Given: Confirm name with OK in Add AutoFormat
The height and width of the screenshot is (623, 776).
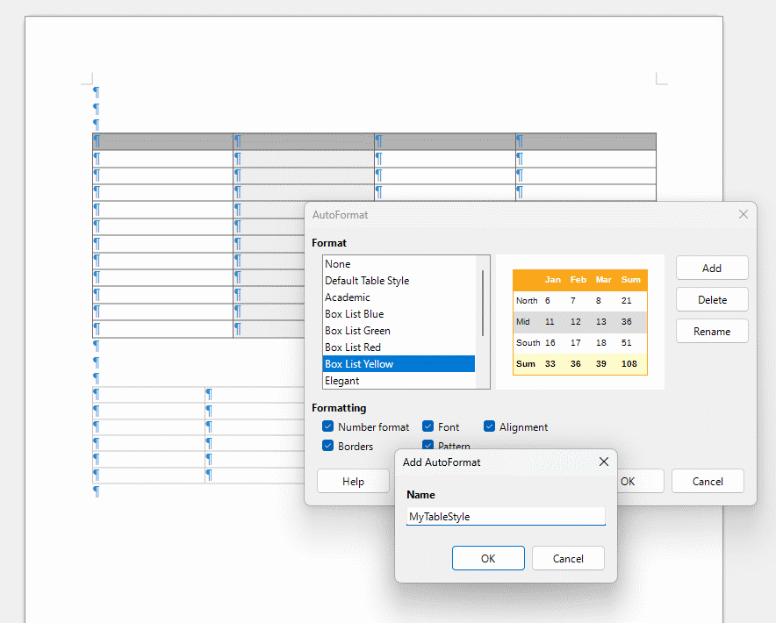Looking at the screenshot, I should [x=488, y=558].
